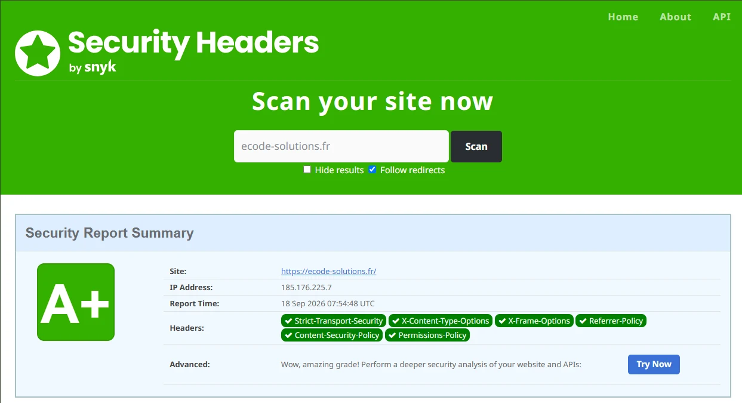This screenshot has height=403, width=742.
Task: Enable the Hide results checkbox
Action: coord(307,170)
